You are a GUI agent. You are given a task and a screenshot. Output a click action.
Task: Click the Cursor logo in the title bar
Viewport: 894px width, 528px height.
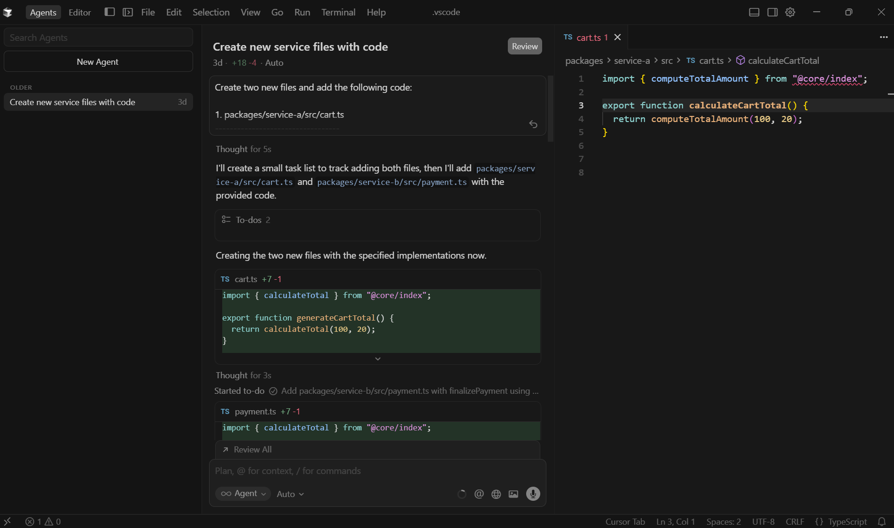tap(8, 12)
